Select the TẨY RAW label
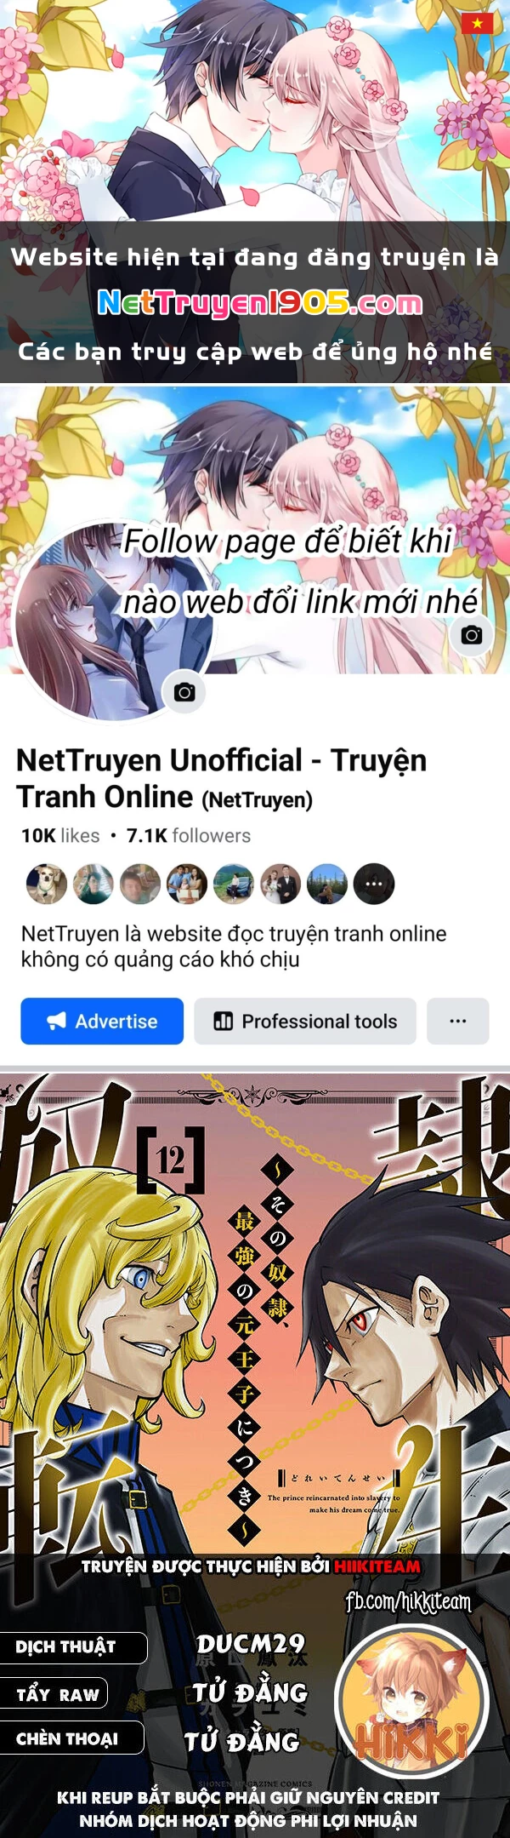 pos(58,1694)
